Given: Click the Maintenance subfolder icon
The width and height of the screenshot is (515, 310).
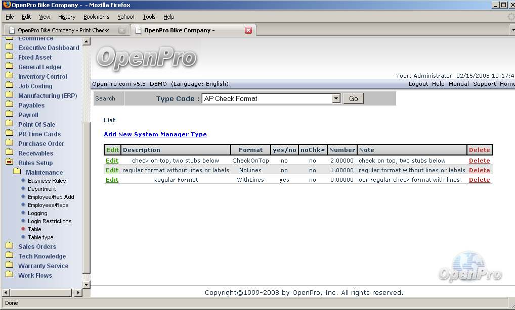Looking at the screenshot, I should (17, 172).
